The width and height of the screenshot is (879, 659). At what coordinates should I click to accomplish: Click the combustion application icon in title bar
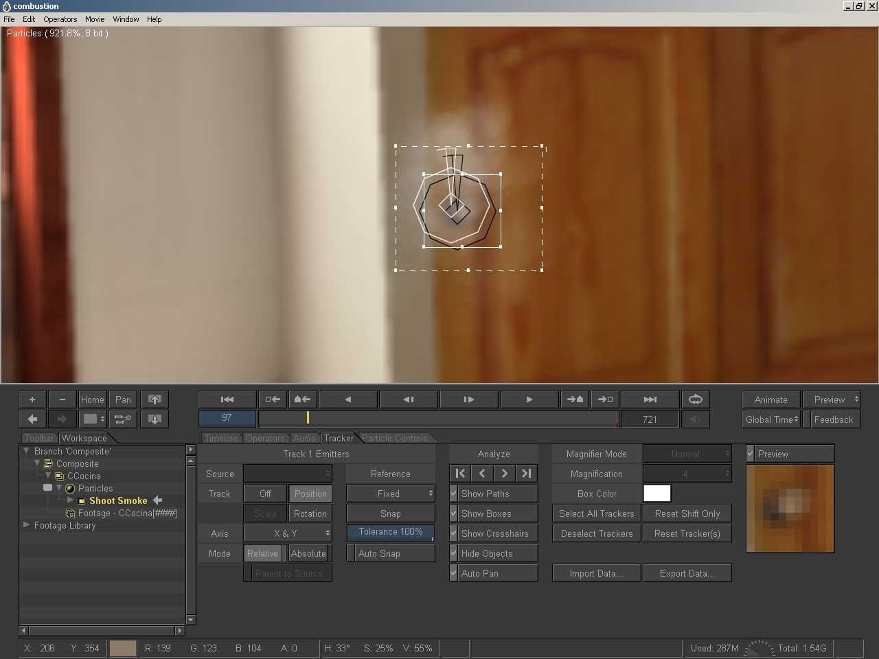(x=6, y=6)
